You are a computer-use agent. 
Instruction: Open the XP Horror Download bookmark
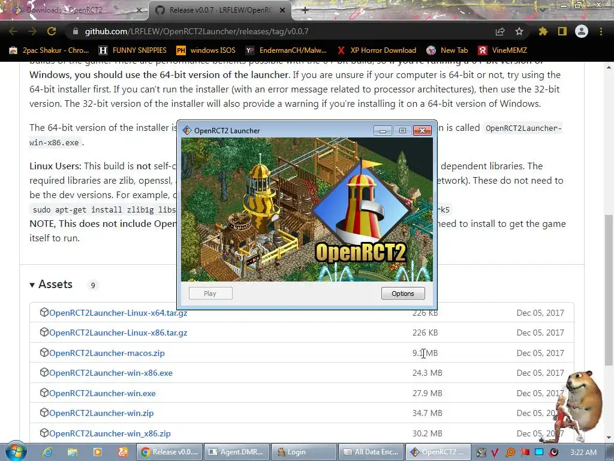pyautogui.click(x=377, y=50)
